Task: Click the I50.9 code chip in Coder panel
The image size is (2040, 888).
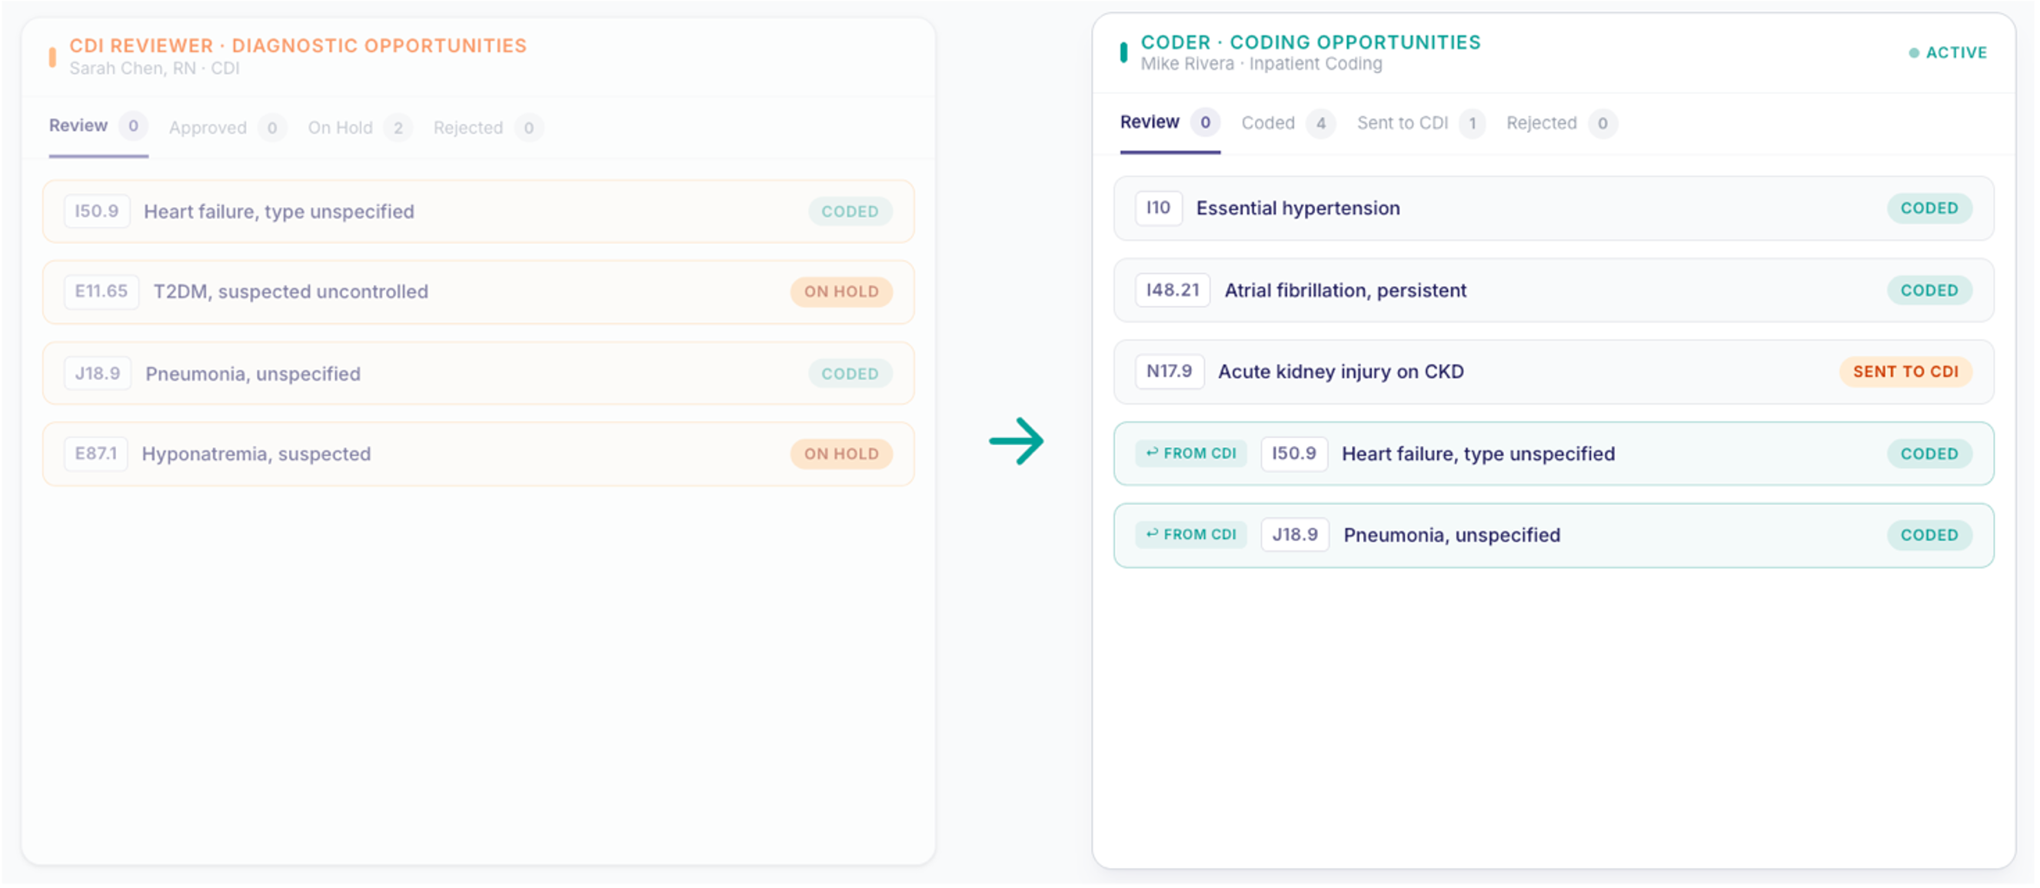Action: (x=1294, y=454)
